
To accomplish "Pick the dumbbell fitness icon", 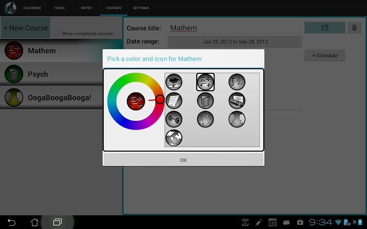I will tap(174, 119).
